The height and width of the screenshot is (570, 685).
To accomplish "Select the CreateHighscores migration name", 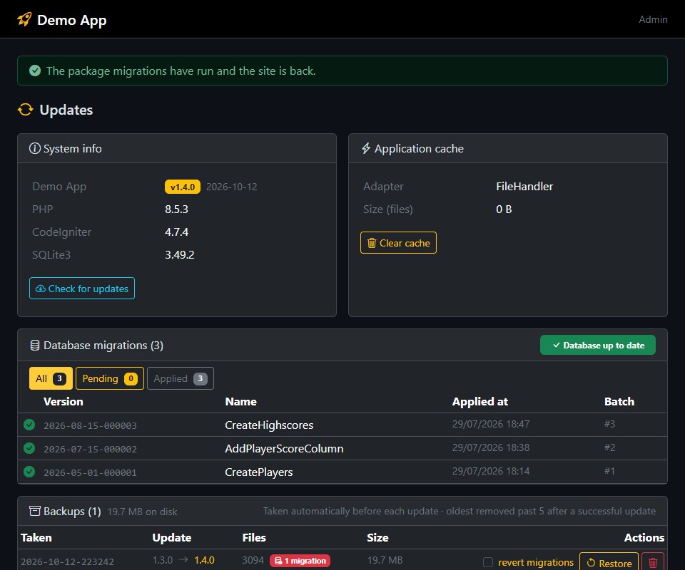I will [x=269, y=425].
